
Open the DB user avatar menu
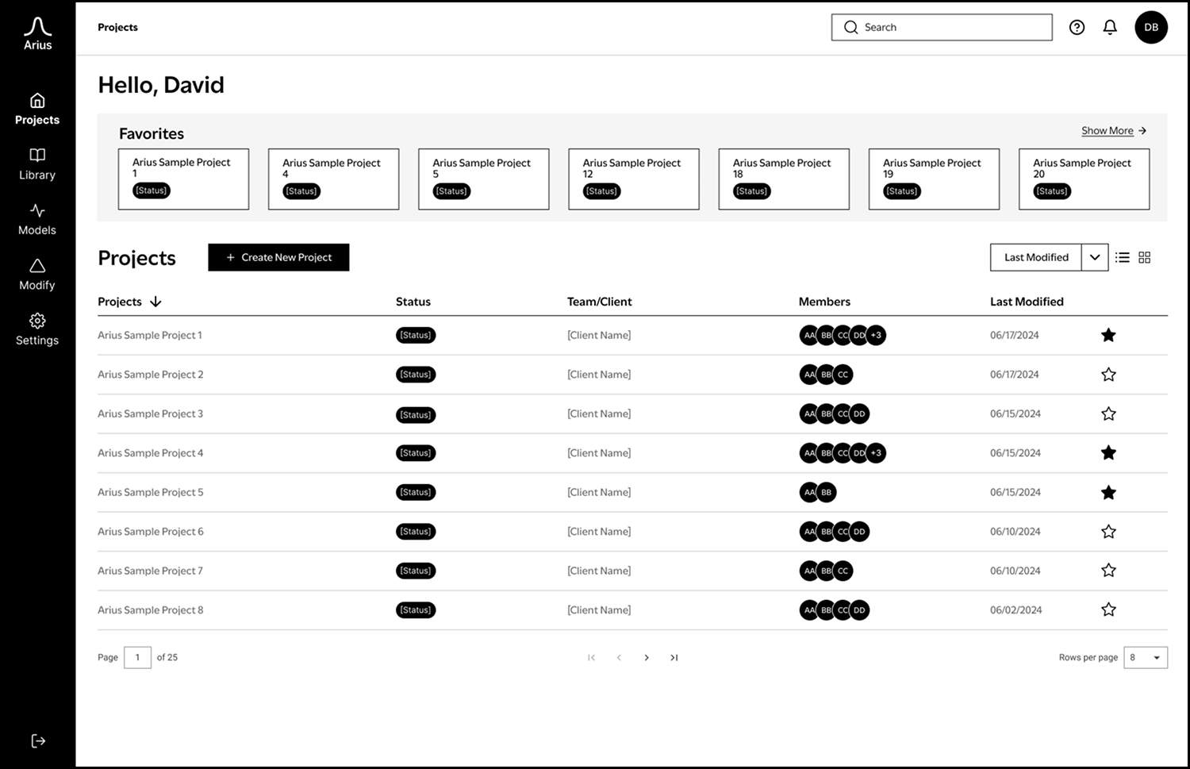1151,27
